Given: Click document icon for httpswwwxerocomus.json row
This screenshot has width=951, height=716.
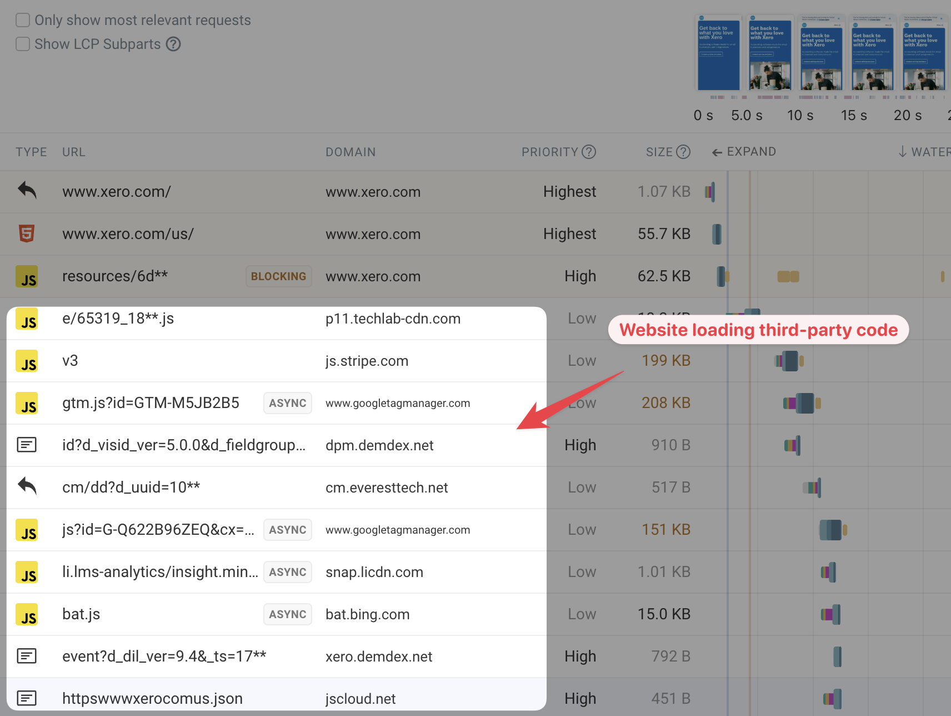Looking at the screenshot, I should click(x=27, y=698).
